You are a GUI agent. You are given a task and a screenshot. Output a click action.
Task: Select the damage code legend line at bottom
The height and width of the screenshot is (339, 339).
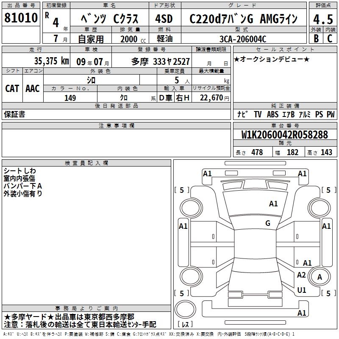pos(149,334)
